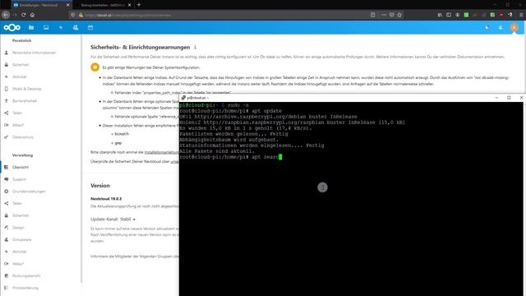Open the Firefox library icon
The image size is (526, 296).
440,15
